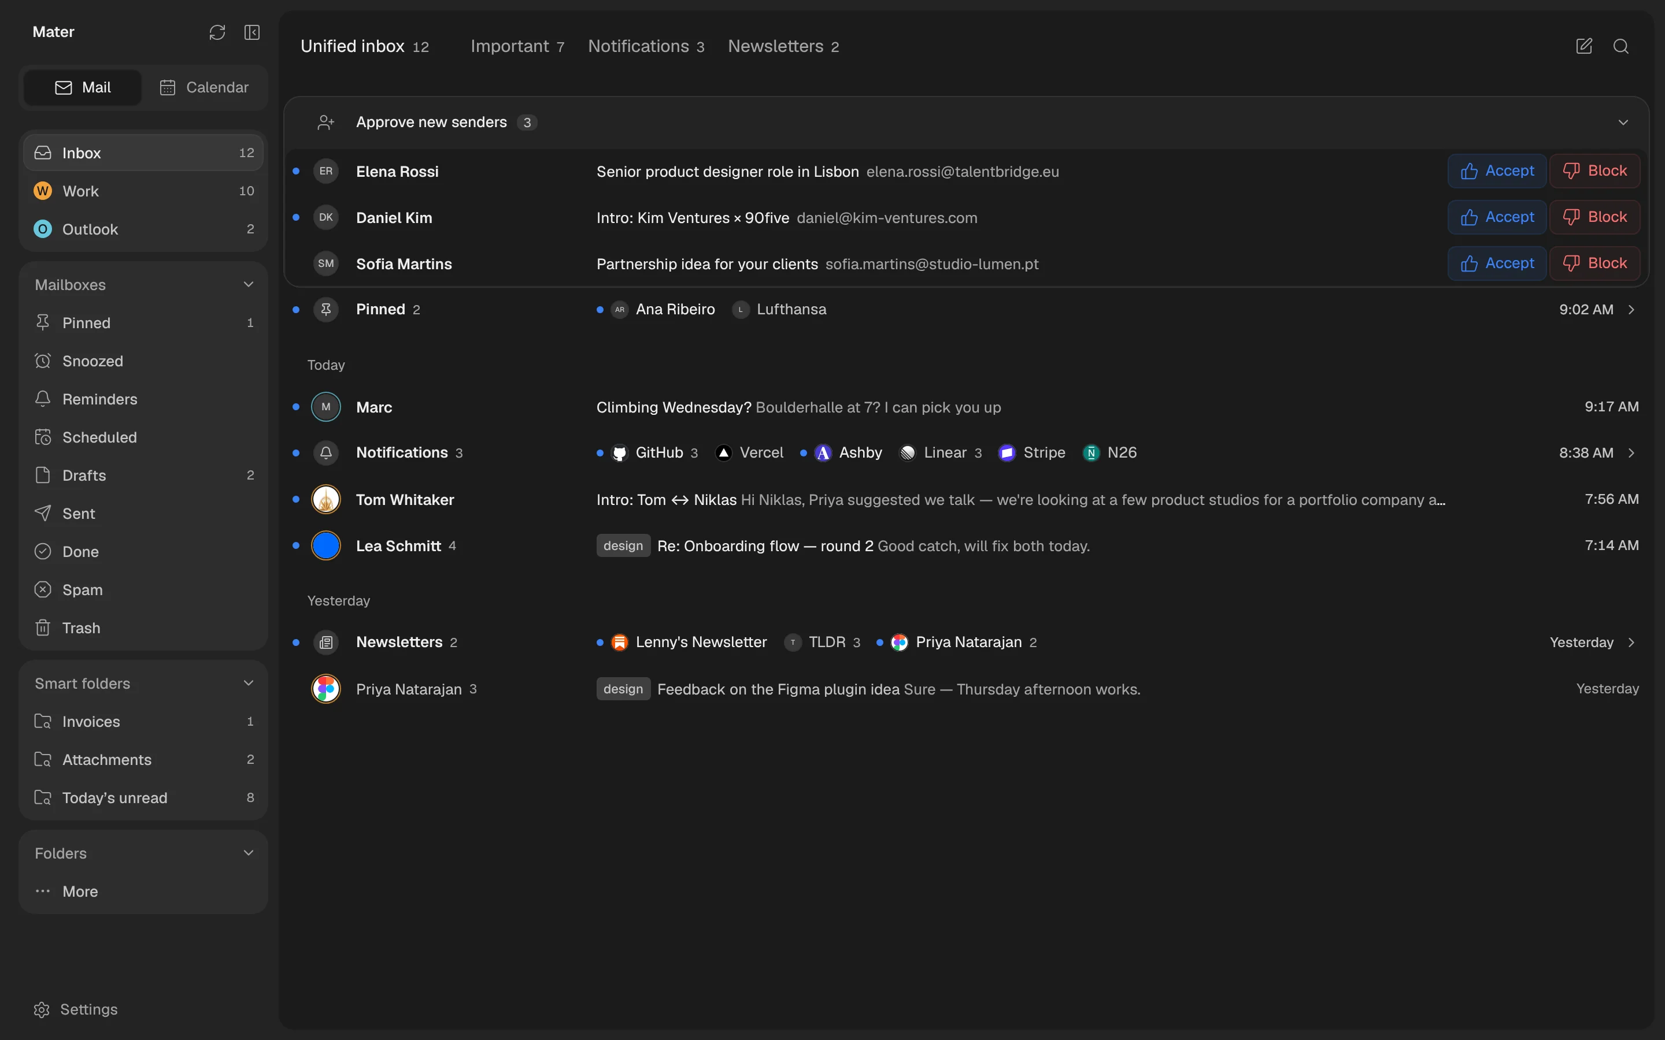Switch to the Important tab
This screenshot has height=1040, width=1665.
pos(517,46)
